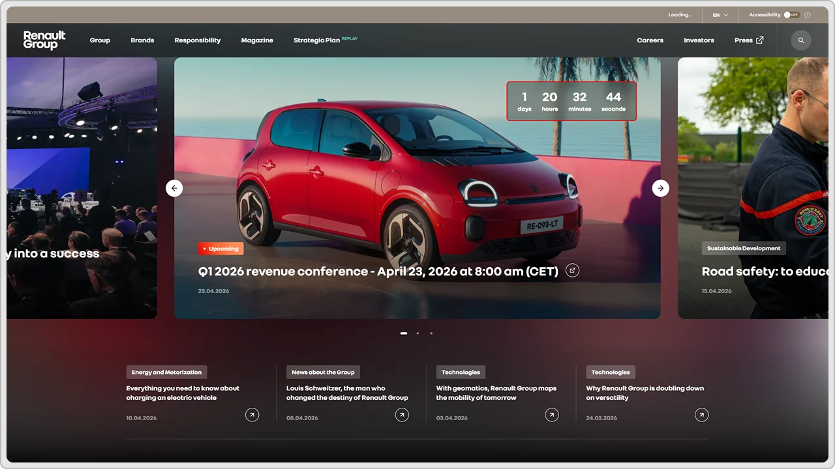This screenshot has height=469, width=835.
Task: Click the Loading... status text
Action: (680, 15)
